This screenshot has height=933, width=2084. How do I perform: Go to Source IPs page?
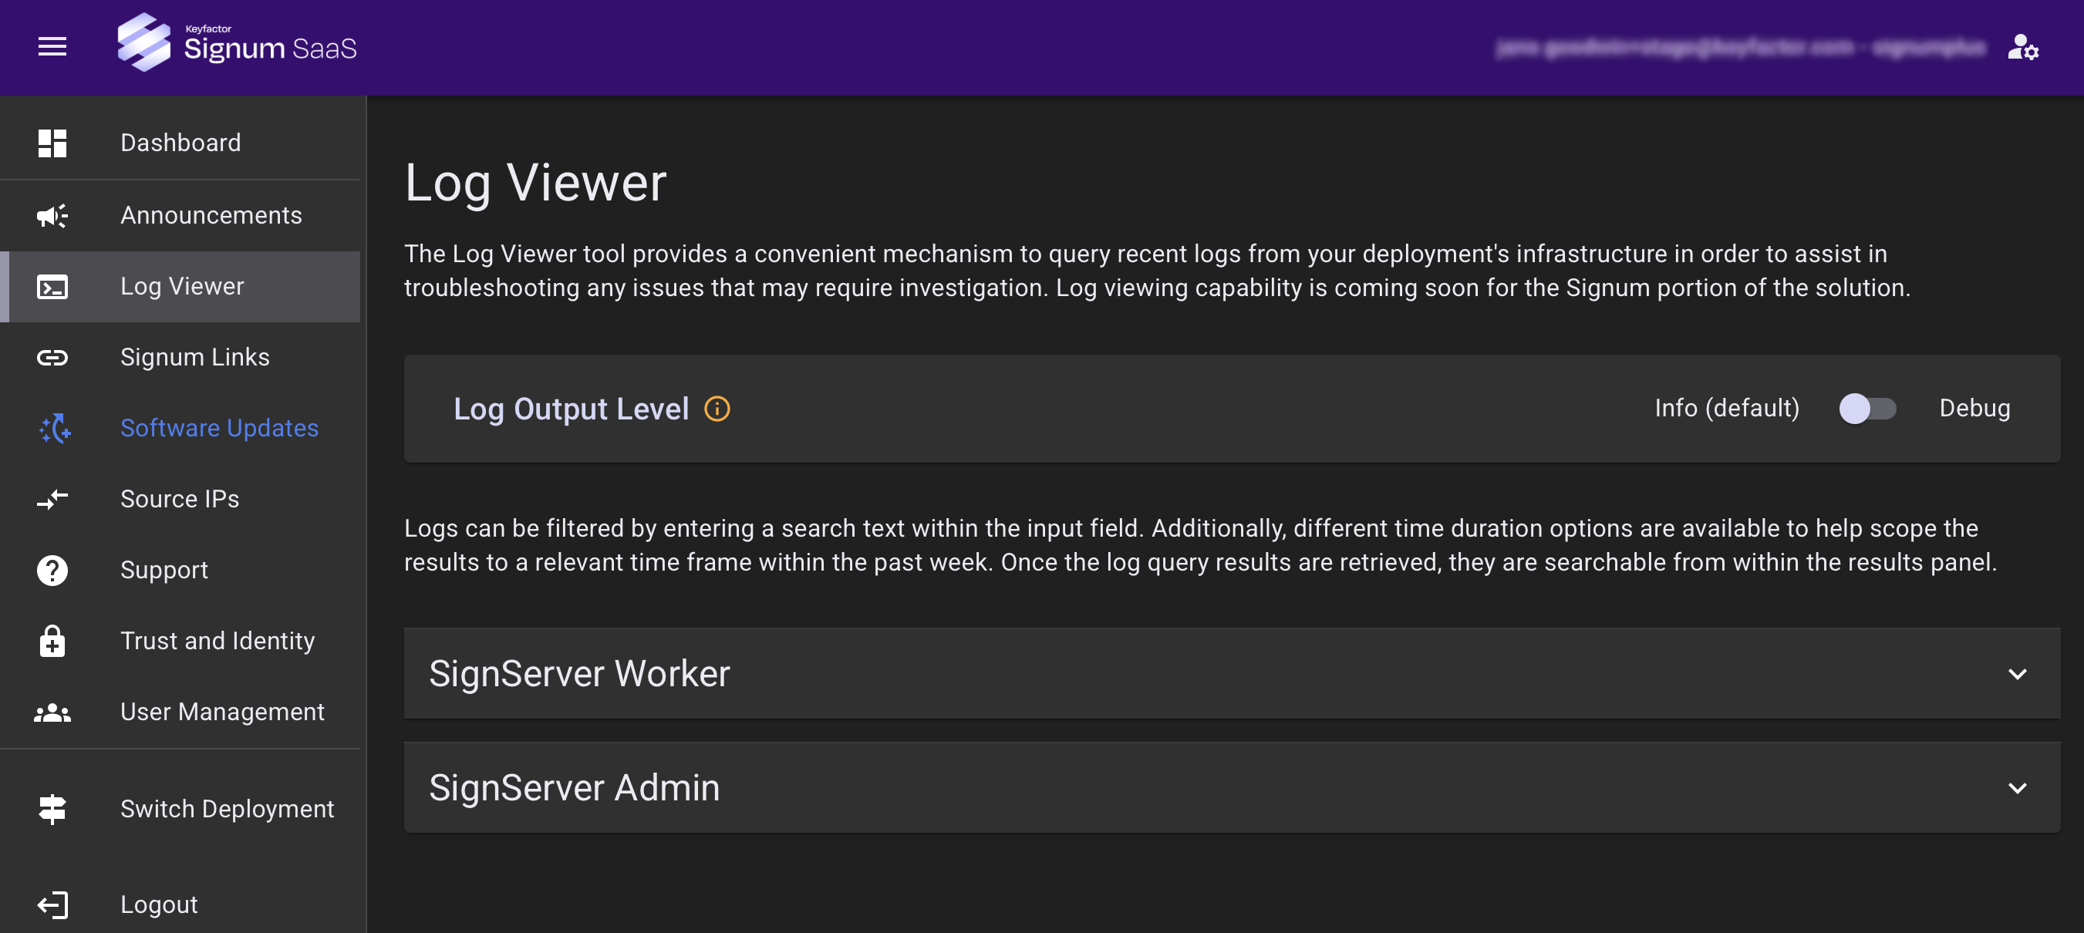point(180,499)
